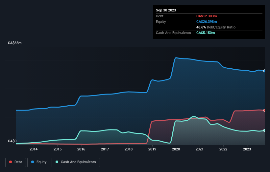Toggle the Equity series legend button
The width and height of the screenshot is (270, 172).
click(x=39, y=162)
